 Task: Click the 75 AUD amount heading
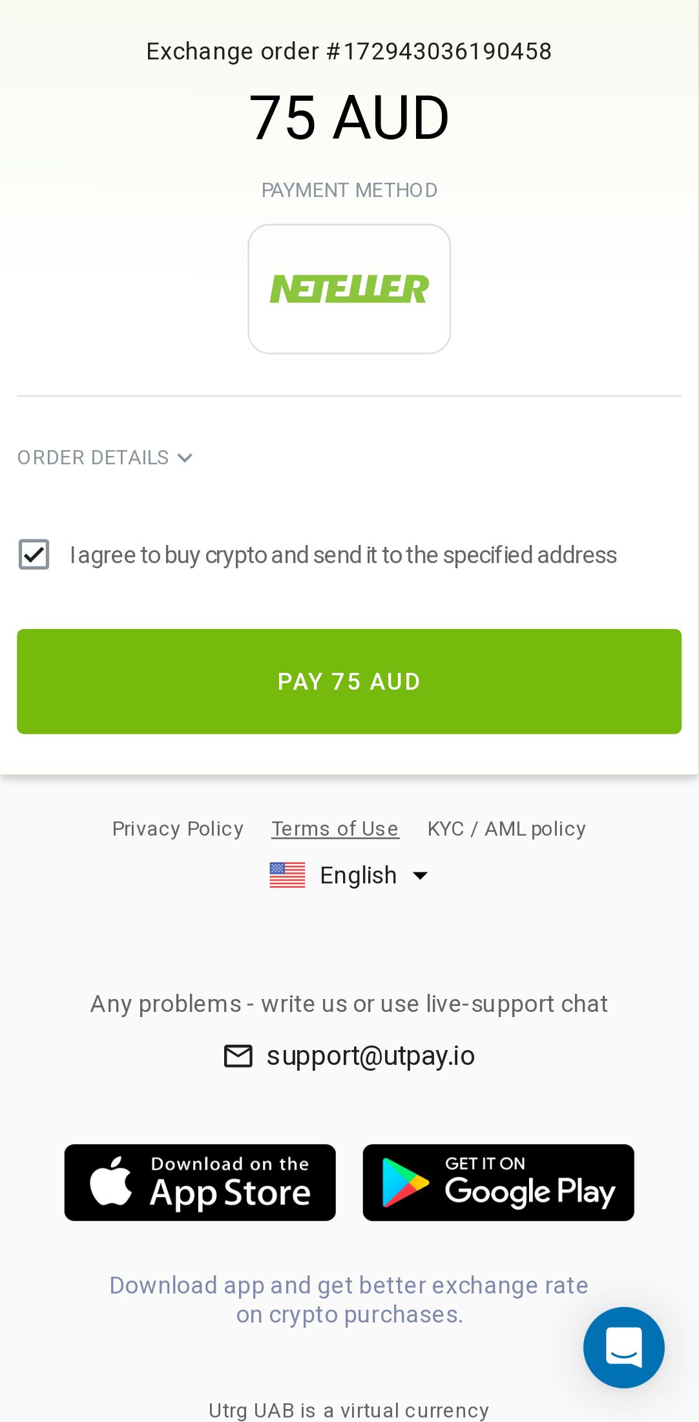[349, 118]
